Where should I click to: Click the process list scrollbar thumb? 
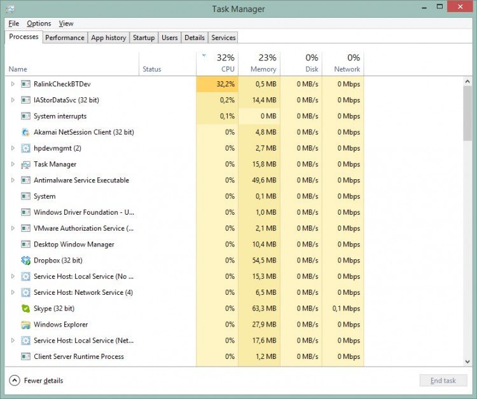[x=467, y=113]
